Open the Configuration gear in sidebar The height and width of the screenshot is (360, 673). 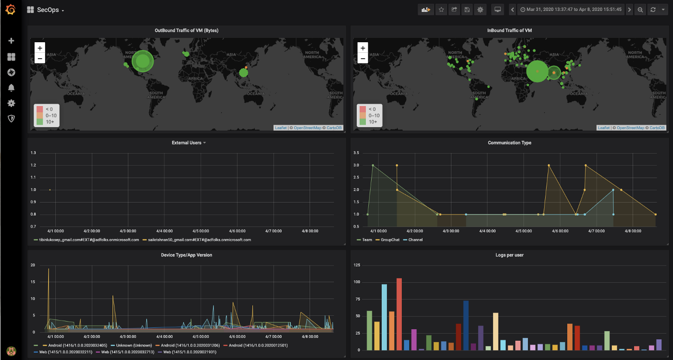pos(11,103)
